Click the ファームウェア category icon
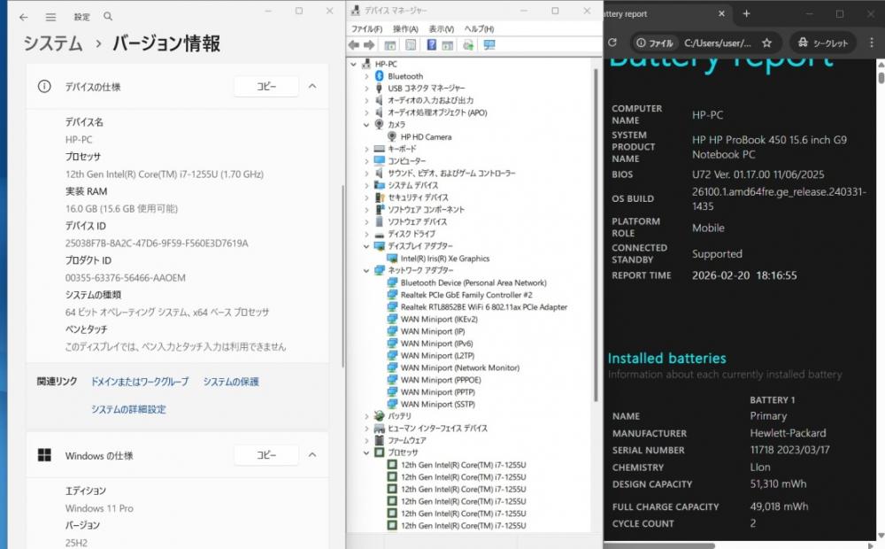Viewport: 885px width, 549px height. click(380, 440)
